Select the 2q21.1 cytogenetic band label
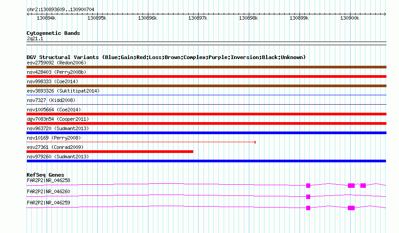The image size is (399, 233). pyautogui.click(x=35, y=38)
